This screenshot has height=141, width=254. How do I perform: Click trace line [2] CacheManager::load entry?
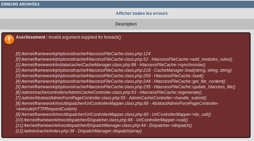(123, 70)
